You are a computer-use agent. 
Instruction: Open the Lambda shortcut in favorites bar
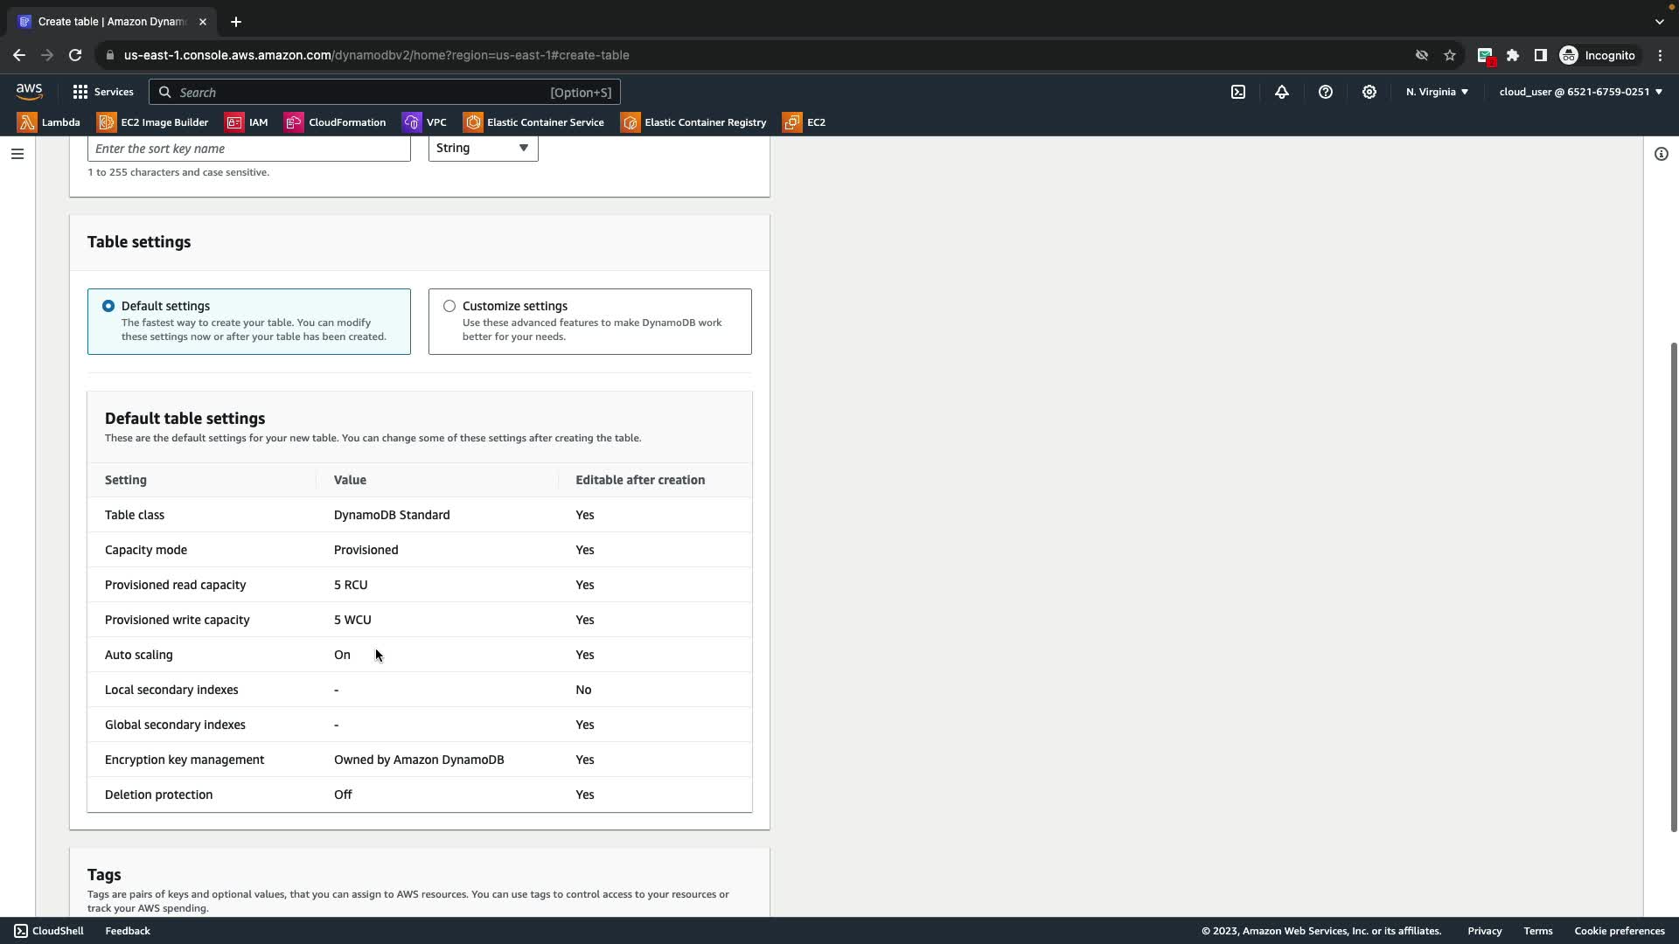coord(49,122)
